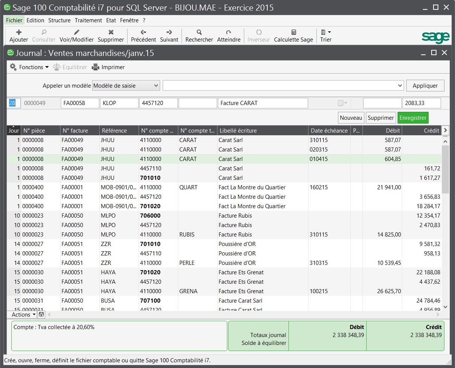The image size is (455, 368).
Task: Print the journal with Imprimer
Action: coord(108,67)
